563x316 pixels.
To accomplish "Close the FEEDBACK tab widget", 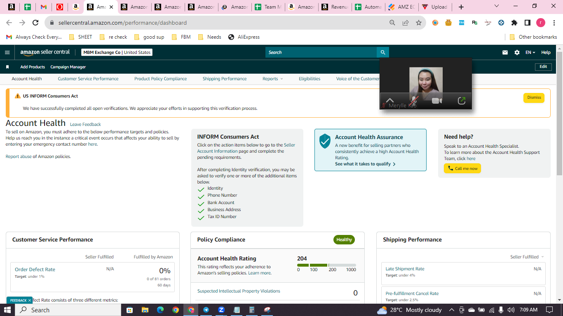I will pyautogui.click(x=30, y=300).
